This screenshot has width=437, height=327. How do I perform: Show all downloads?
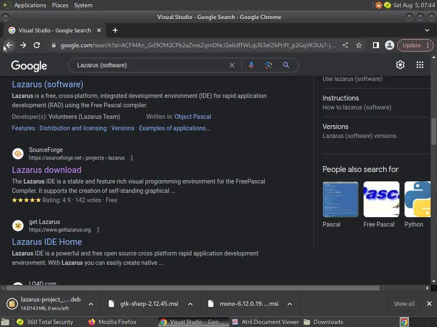click(x=404, y=304)
